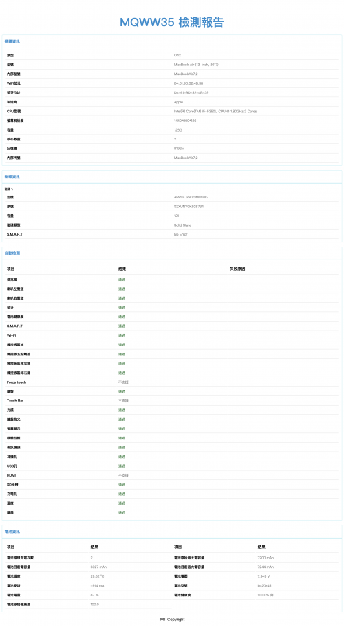Select the 磁碟資訊 section header

coord(12,177)
